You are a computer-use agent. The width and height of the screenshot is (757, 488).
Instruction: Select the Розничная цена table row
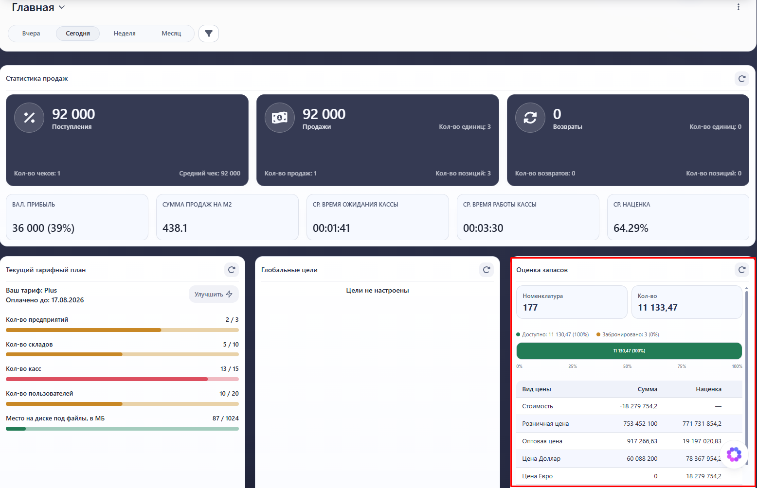pyautogui.click(x=629, y=424)
